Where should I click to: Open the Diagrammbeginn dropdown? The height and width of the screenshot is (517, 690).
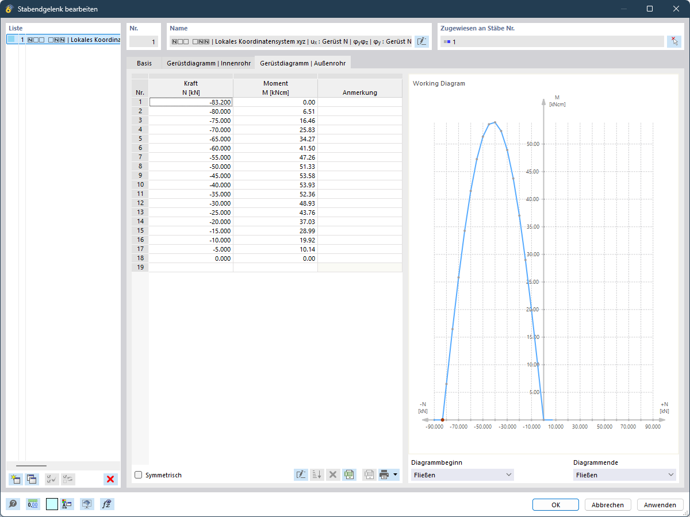[x=460, y=474]
